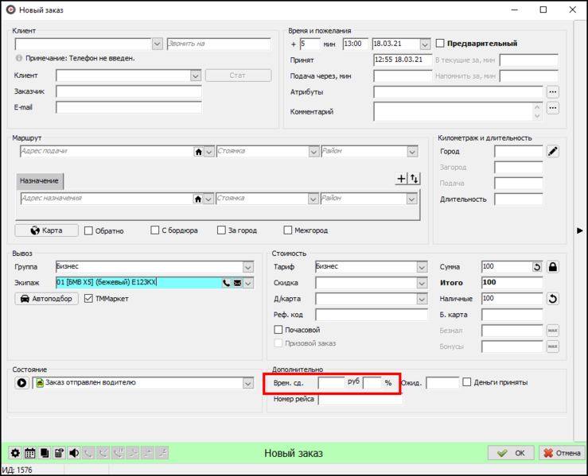Open the calendar icon in the bottom toolbar
The image size is (588, 476).
[x=29, y=453]
